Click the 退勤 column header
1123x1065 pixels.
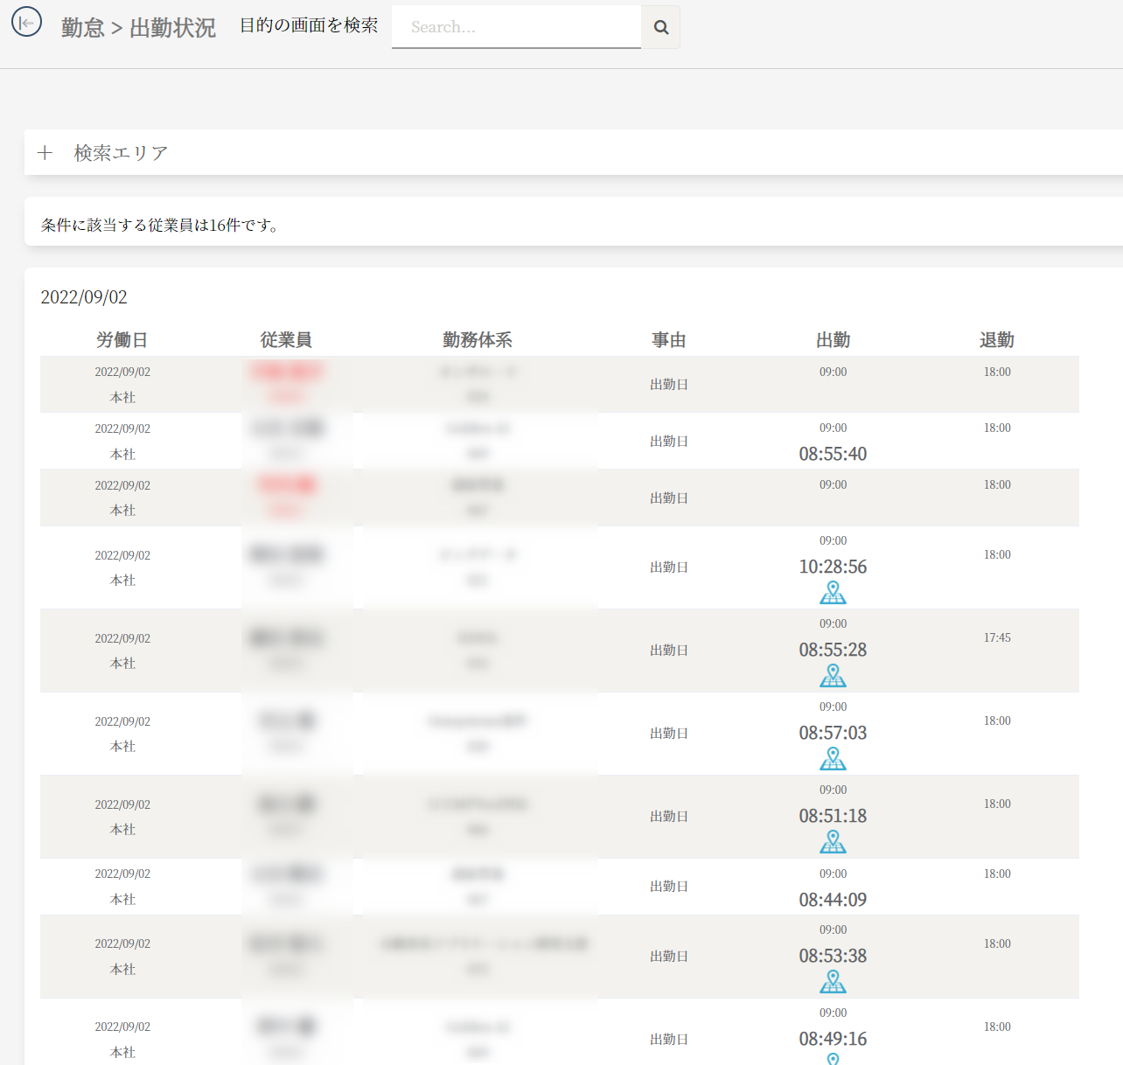pyautogui.click(x=996, y=340)
